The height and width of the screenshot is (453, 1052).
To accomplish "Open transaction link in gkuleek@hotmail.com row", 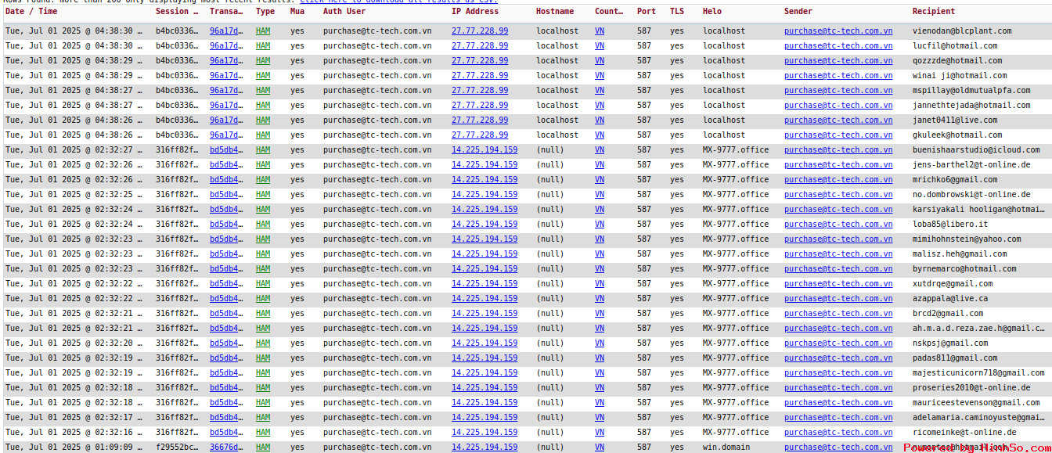I will tap(226, 135).
